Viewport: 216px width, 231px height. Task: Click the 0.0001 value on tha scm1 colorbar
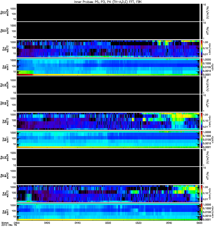tap(207, 74)
